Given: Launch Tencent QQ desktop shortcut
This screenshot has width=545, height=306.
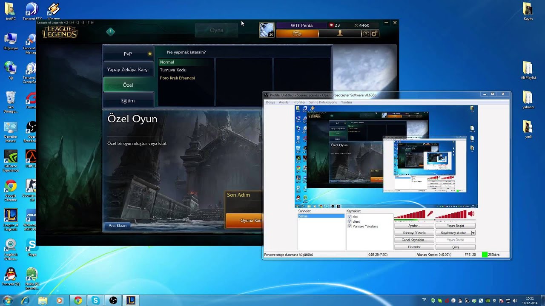Looking at the screenshot, I should pos(11,277).
